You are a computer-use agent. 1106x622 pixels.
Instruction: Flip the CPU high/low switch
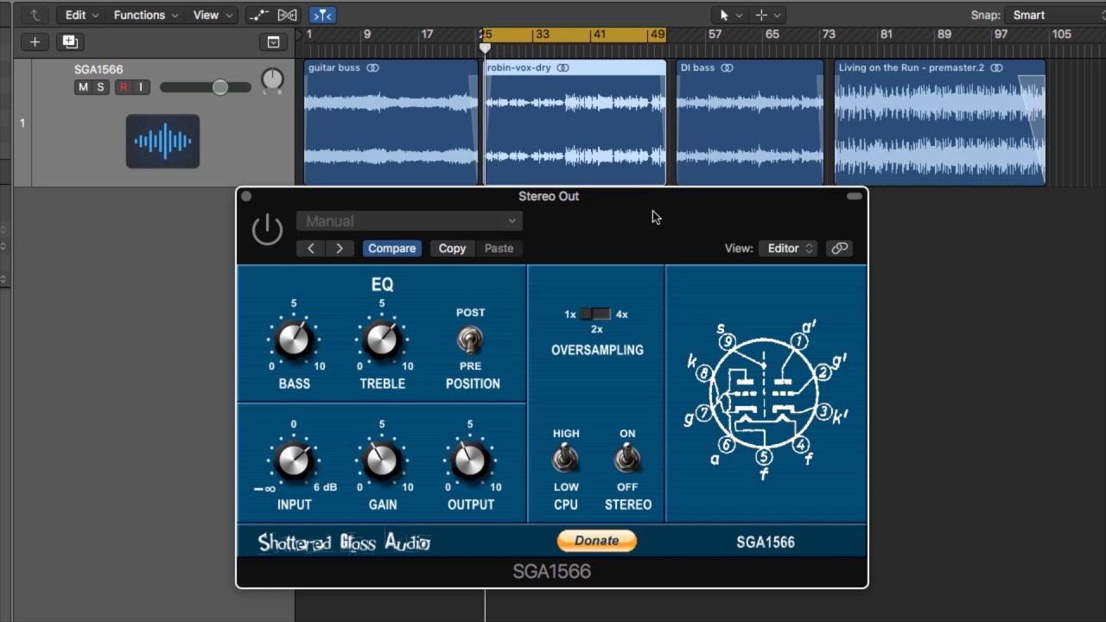[x=566, y=459]
